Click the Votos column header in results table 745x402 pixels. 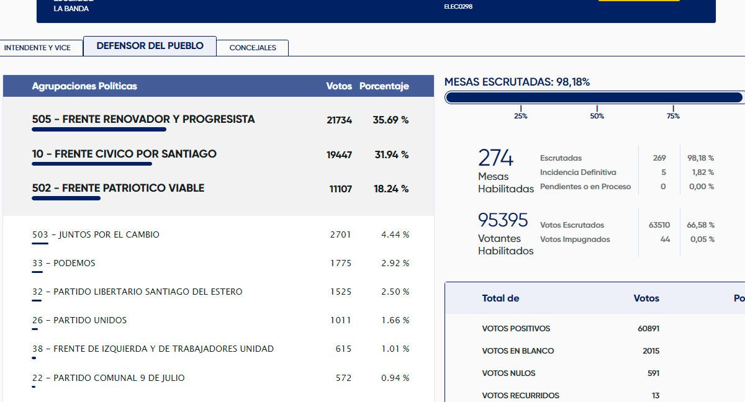(338, 86)
